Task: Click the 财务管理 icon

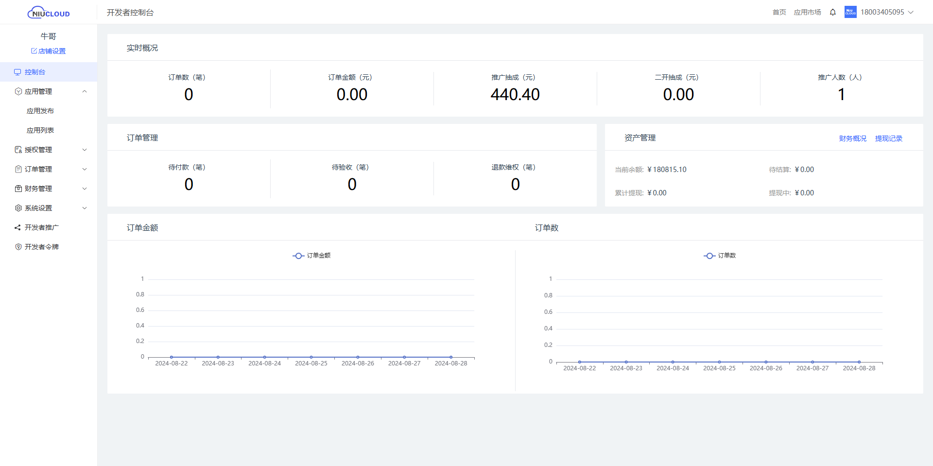Action: [18, 189]
